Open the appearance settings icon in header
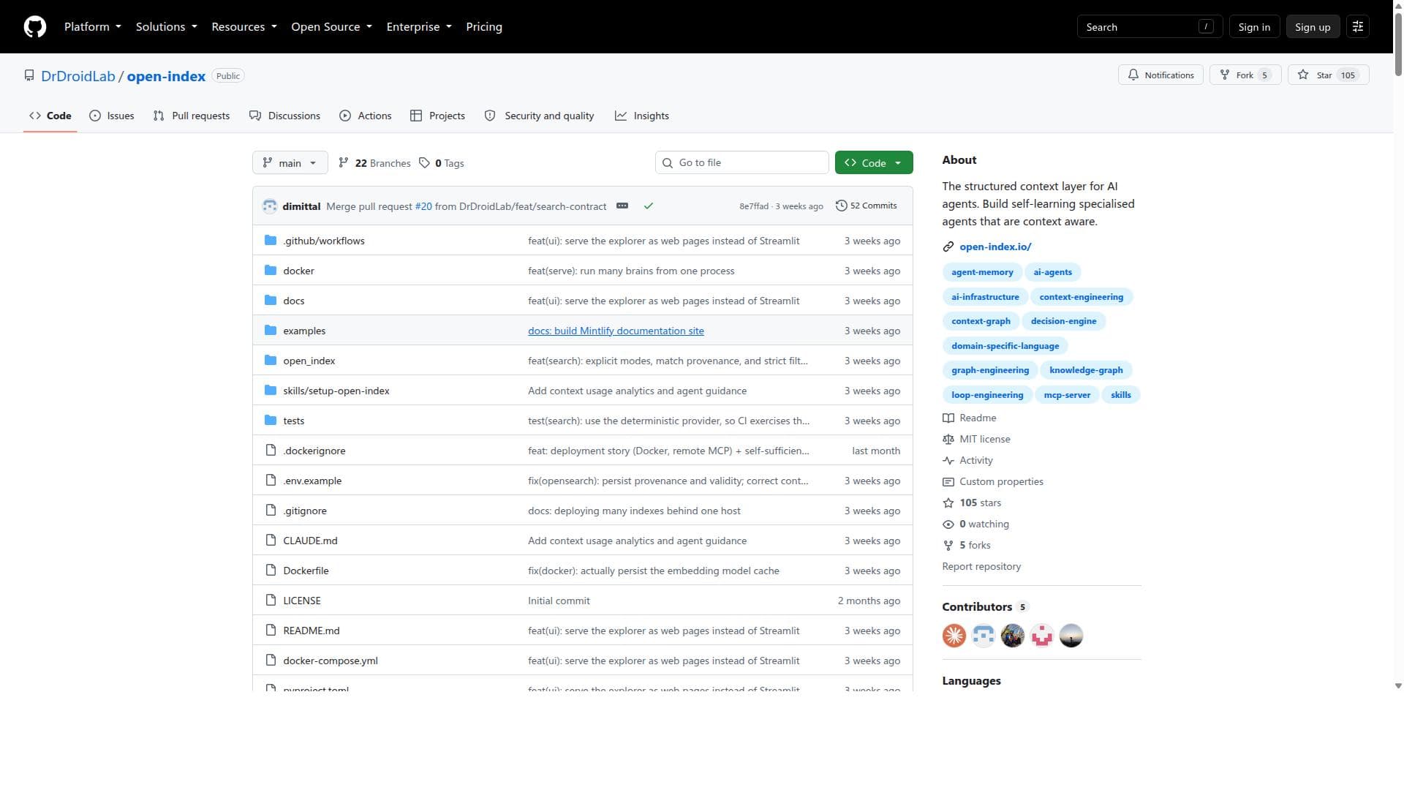 coord(1358,27)
